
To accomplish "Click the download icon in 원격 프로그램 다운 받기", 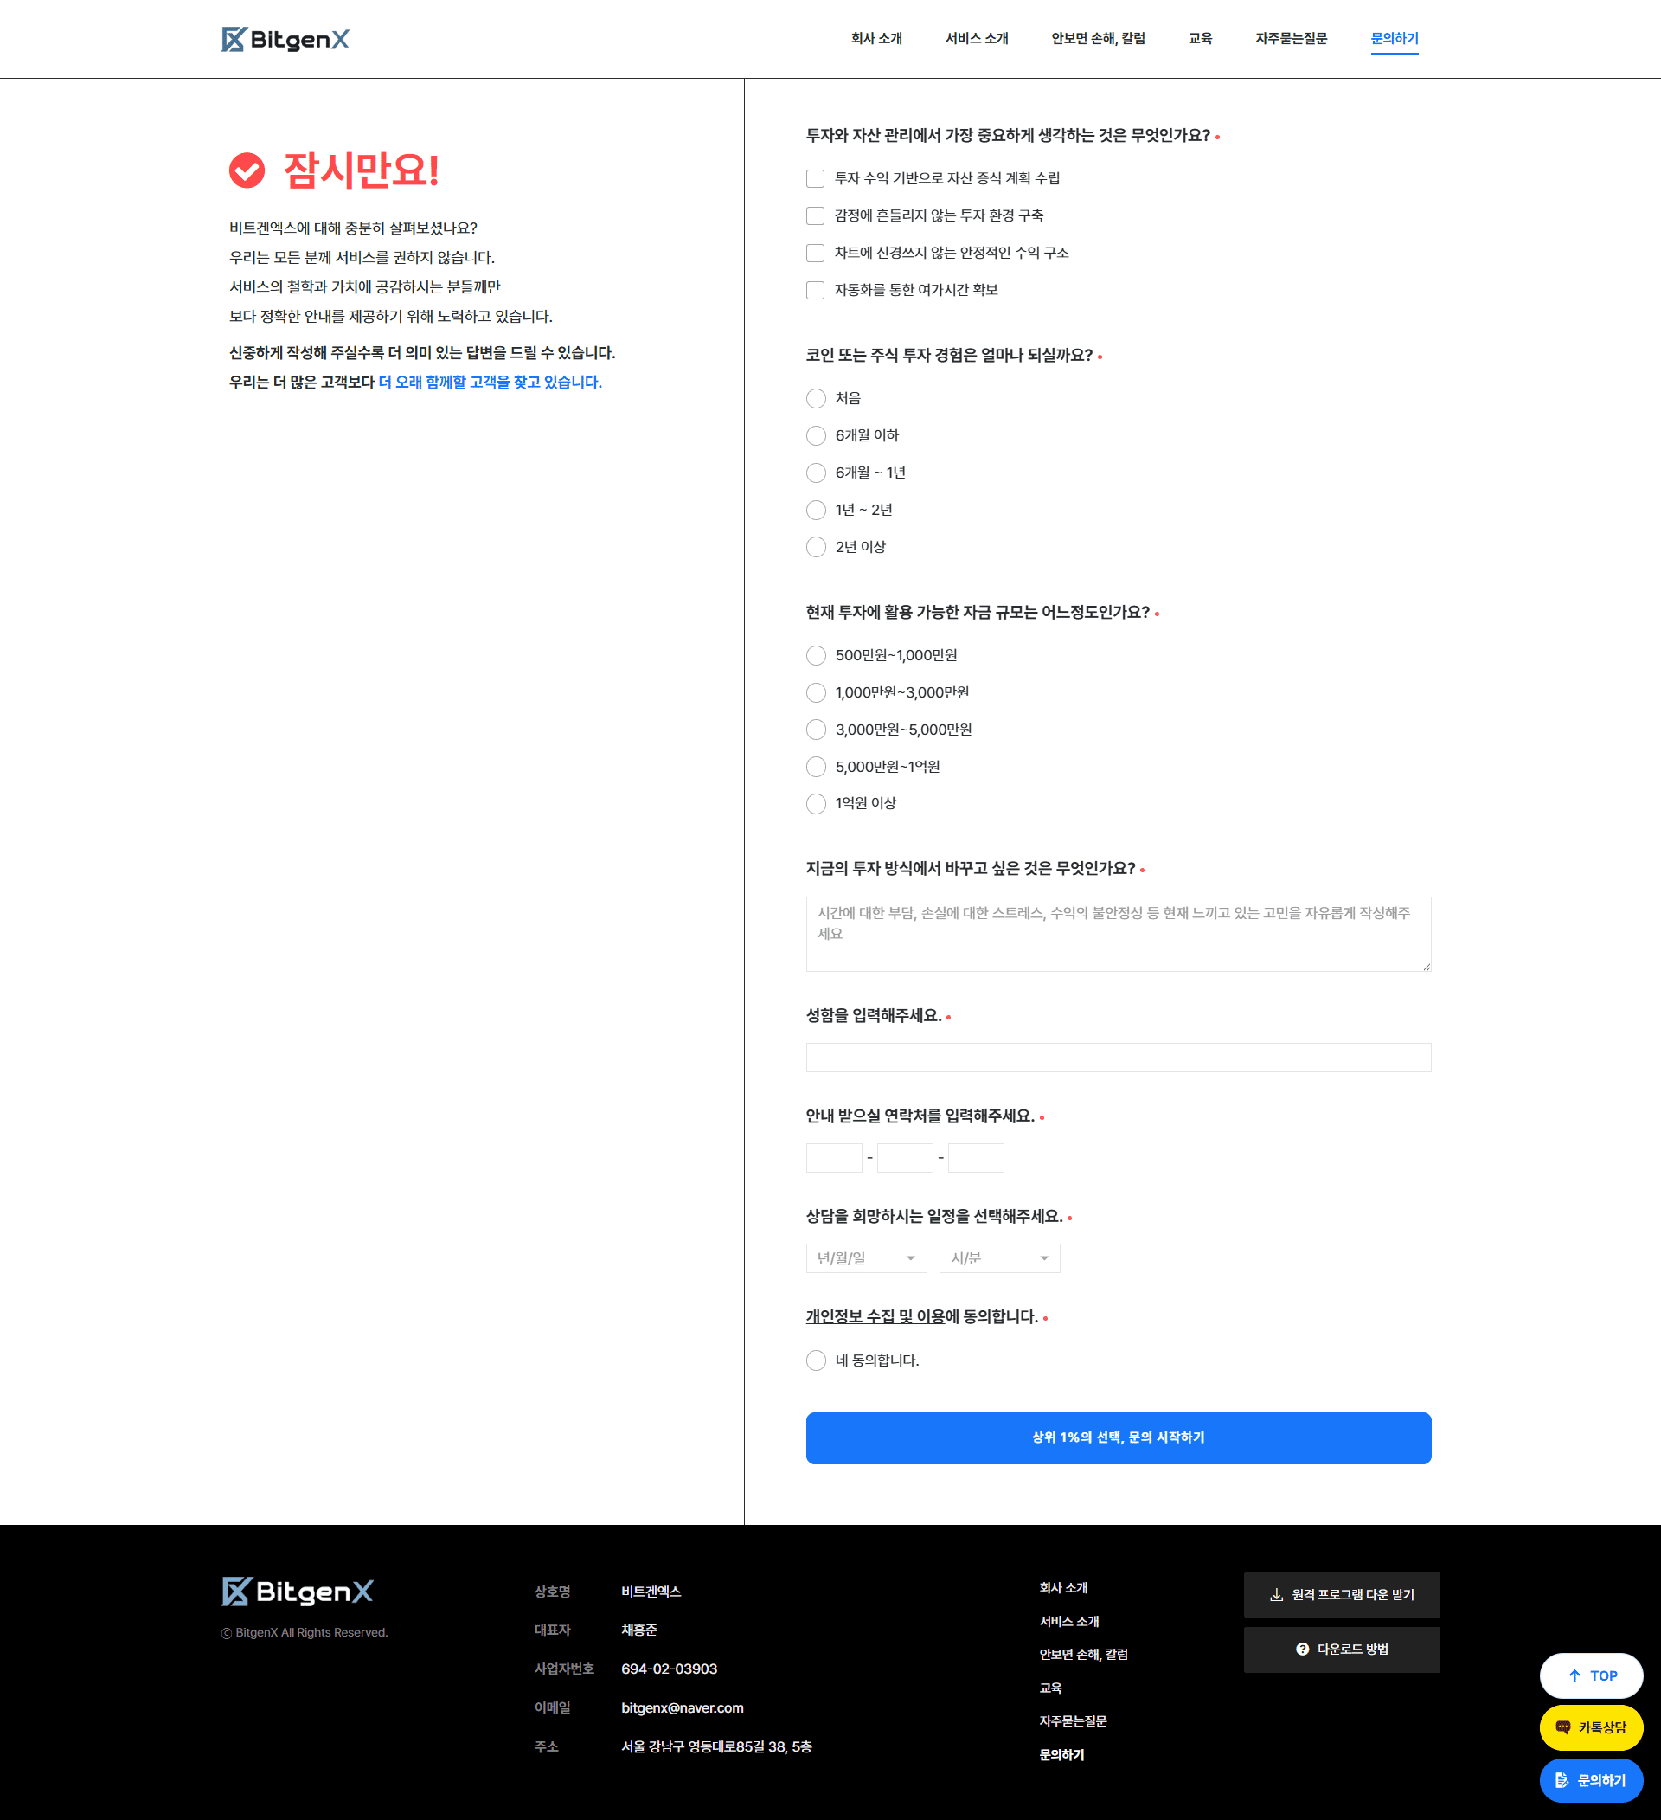I will 1276,1595.
